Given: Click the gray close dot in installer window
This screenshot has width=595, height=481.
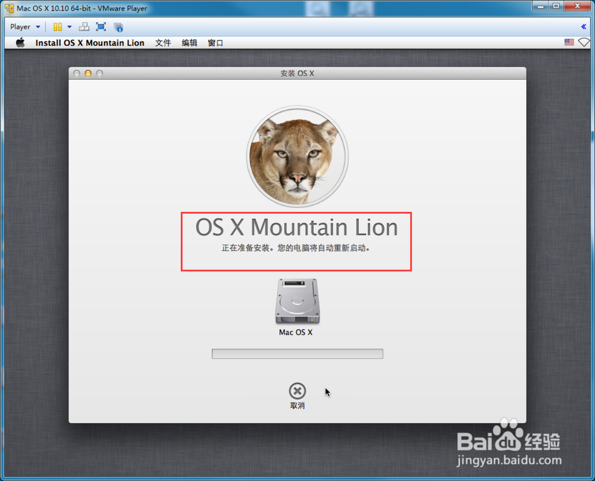Looking at the screenshot, I should point(77,73).
